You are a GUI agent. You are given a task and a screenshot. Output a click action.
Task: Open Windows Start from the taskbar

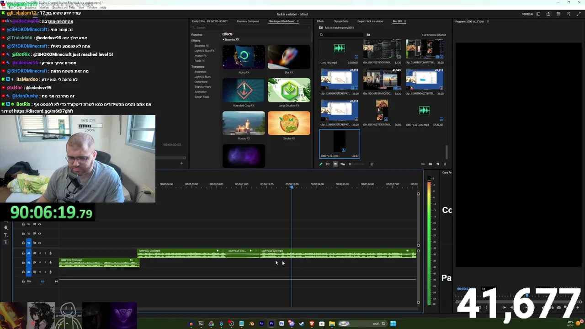pyautogui.click(x=393, y=324)
